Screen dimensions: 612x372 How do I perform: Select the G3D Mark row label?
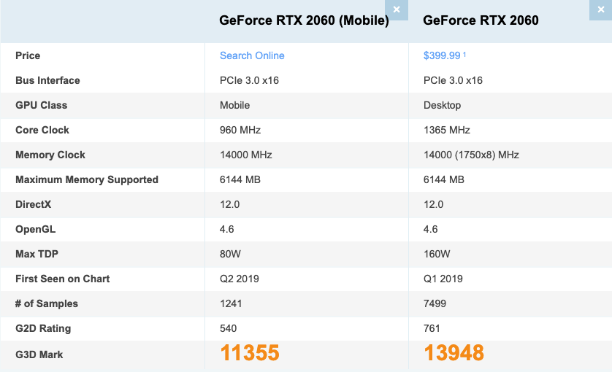(x=39, y=354)
